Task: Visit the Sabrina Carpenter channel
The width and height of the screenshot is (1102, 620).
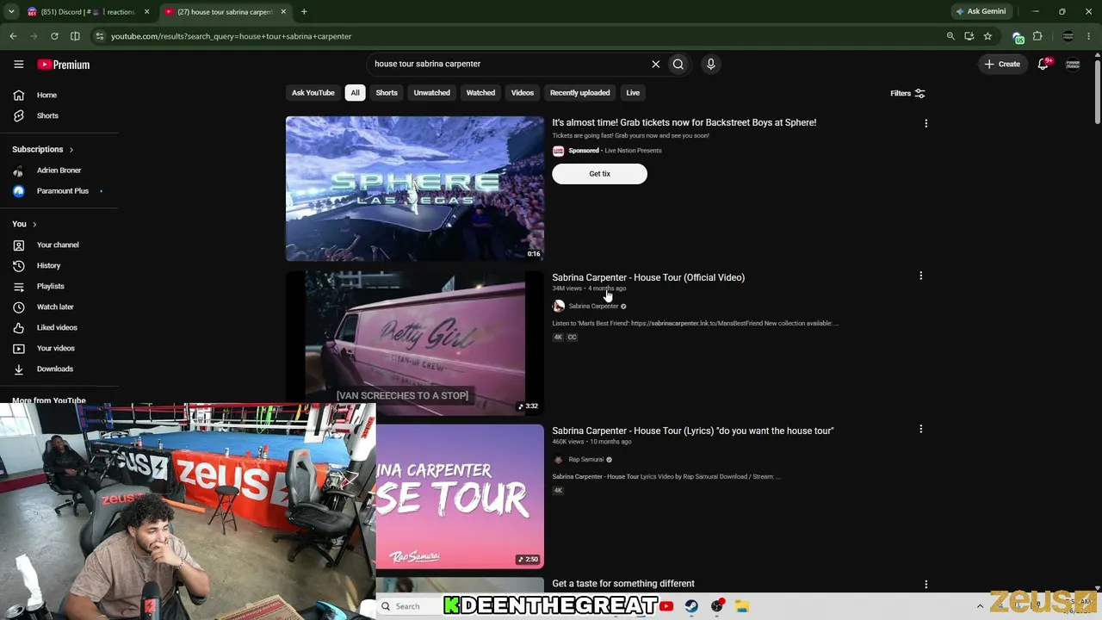Action: pos(593,307)
